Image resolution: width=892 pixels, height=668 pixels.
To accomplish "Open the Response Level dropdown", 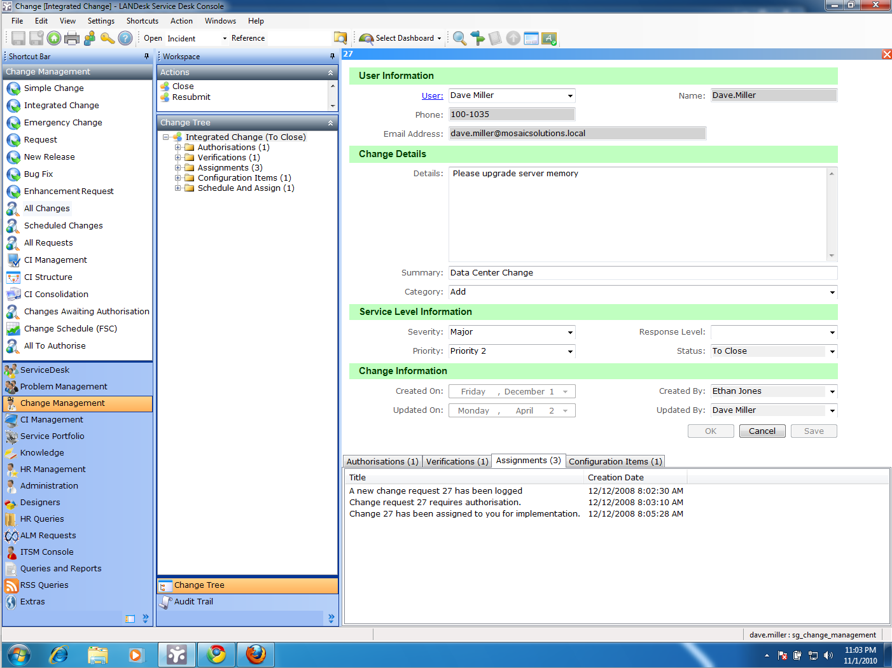I will coord(832,333).
